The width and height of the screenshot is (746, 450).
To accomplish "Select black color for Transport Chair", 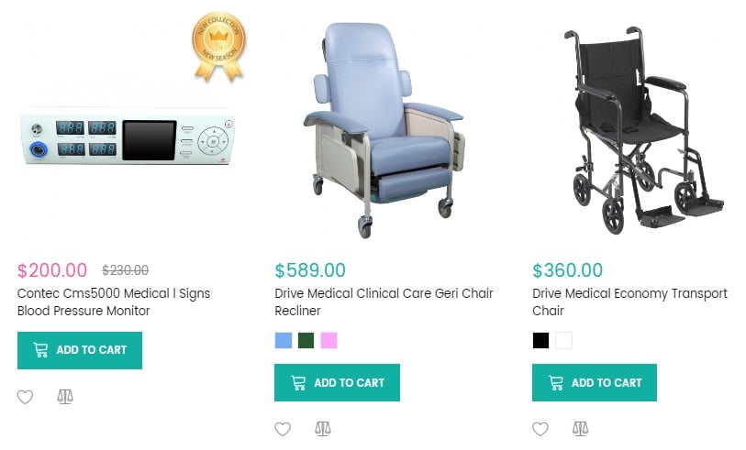I will [x=541, y=340].
